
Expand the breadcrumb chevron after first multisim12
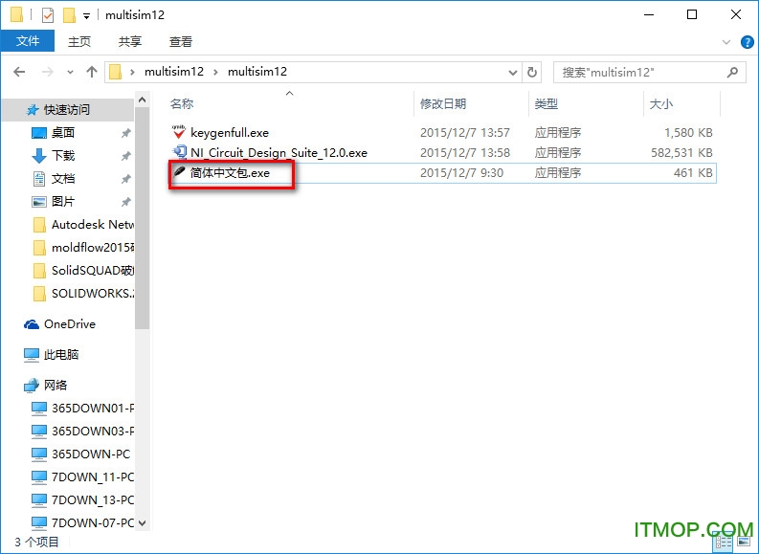[x=216, y=72]
